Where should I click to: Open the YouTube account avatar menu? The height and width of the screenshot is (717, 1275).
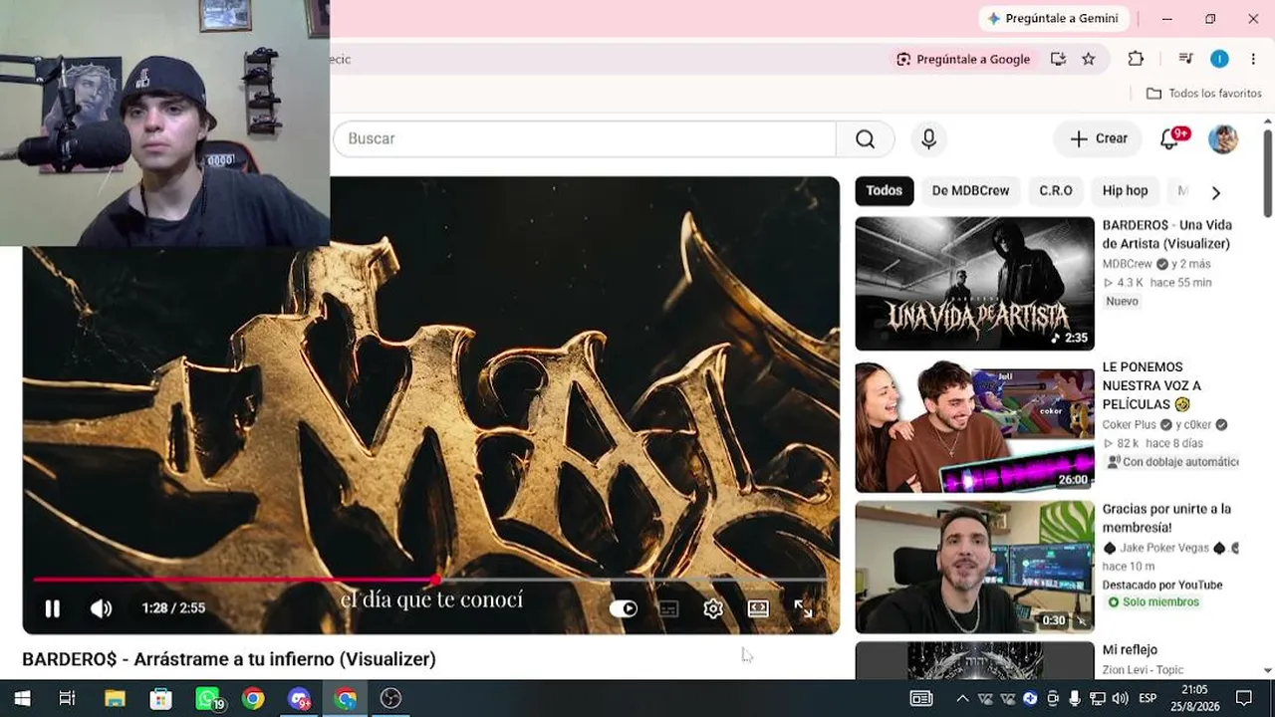(1223, 138)
